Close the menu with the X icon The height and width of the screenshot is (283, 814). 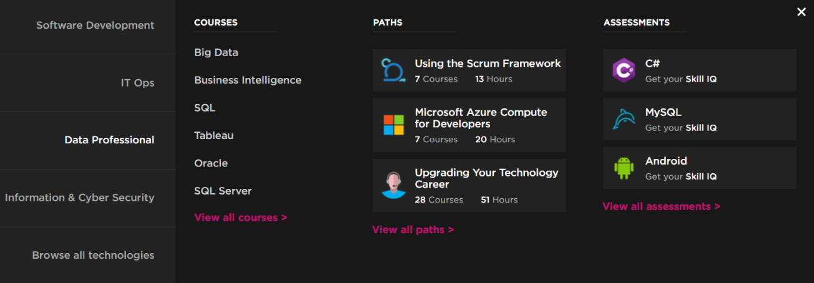pos(802,12)
